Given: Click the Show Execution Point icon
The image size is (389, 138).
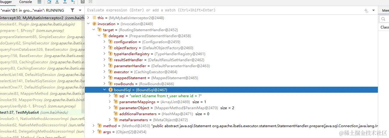Looking at the screenshot, I should point(39,2).
